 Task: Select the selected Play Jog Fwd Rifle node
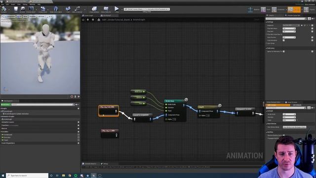point(109,111)
